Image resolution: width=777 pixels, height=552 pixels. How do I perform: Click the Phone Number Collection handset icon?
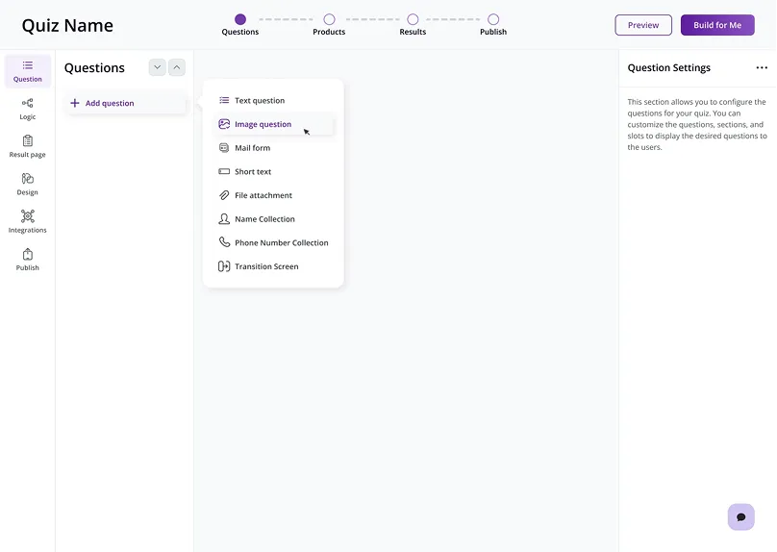coord(224,241)
